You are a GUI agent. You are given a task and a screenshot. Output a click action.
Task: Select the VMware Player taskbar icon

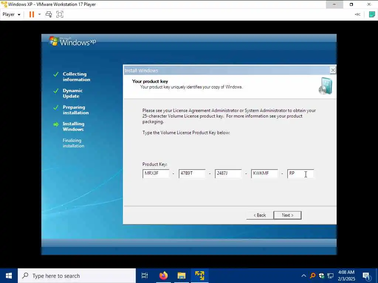[200, 276]
